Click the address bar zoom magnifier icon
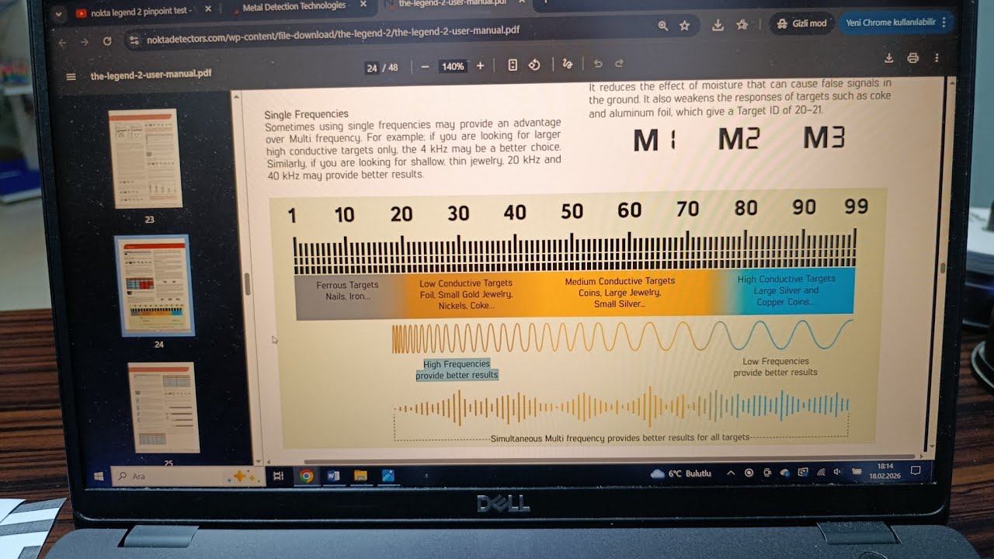The width and height of the screenshot is (994, 559). (x=662, y=26)
